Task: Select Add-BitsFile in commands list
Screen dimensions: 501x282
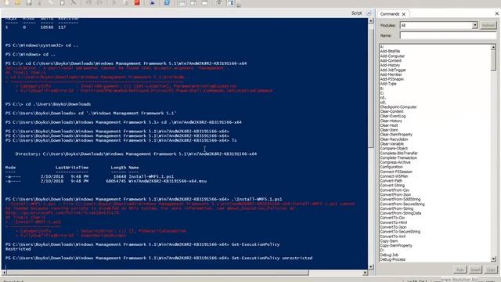Action: tap(390, 51)
